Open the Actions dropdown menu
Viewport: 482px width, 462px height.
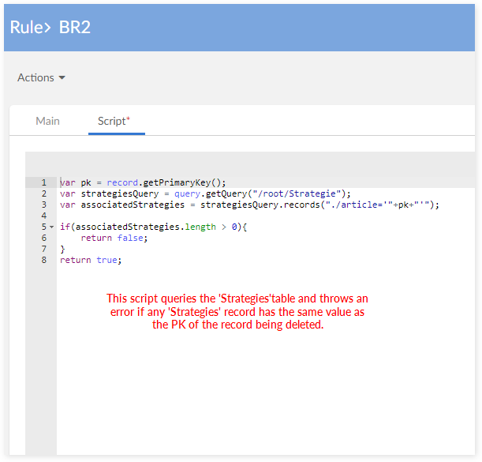(41, 77)
